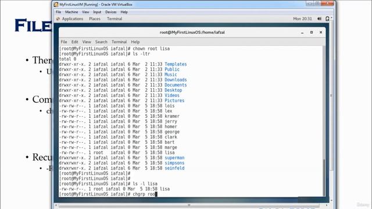Click the lex file name
Screen dimensions: 372x209
coord(169,111)
